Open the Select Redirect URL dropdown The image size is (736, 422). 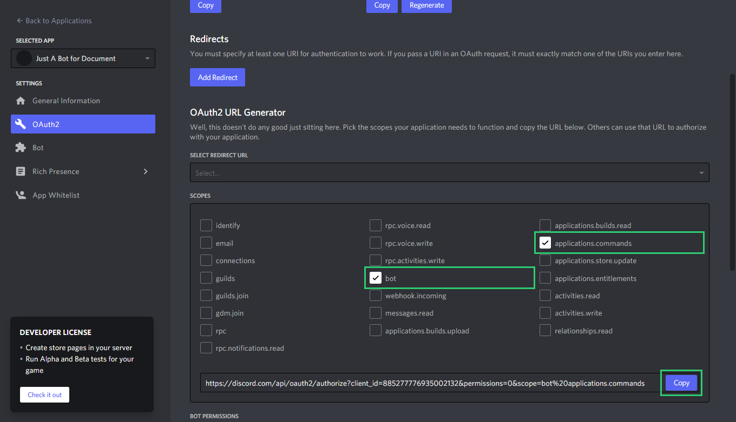point(449,173)
